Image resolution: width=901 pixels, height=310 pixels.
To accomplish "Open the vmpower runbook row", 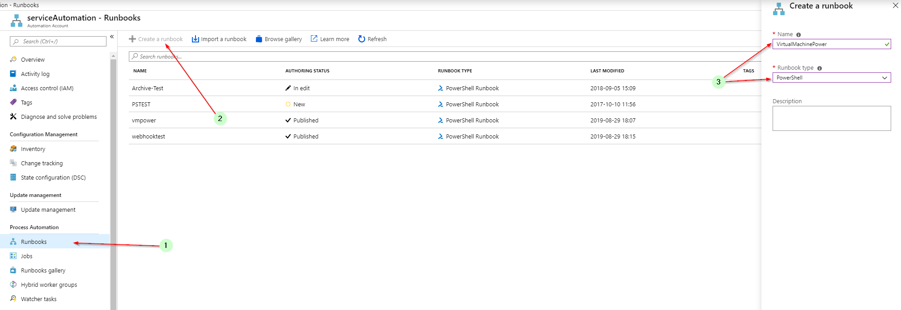I will tap(144, 121).
